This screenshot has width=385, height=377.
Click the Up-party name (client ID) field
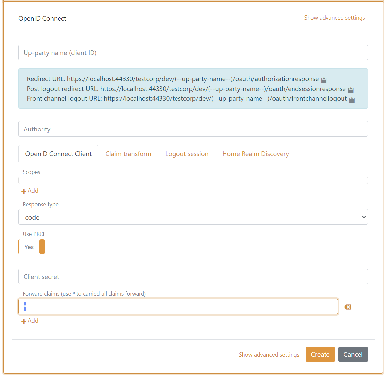coord(193,52)
